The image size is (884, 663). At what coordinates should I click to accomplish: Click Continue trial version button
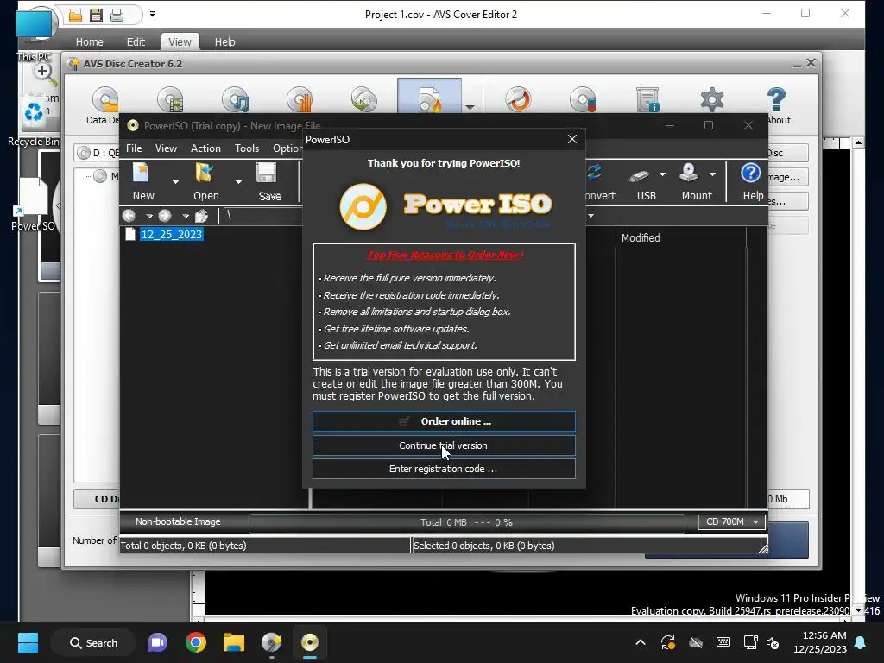click(444, 445)
